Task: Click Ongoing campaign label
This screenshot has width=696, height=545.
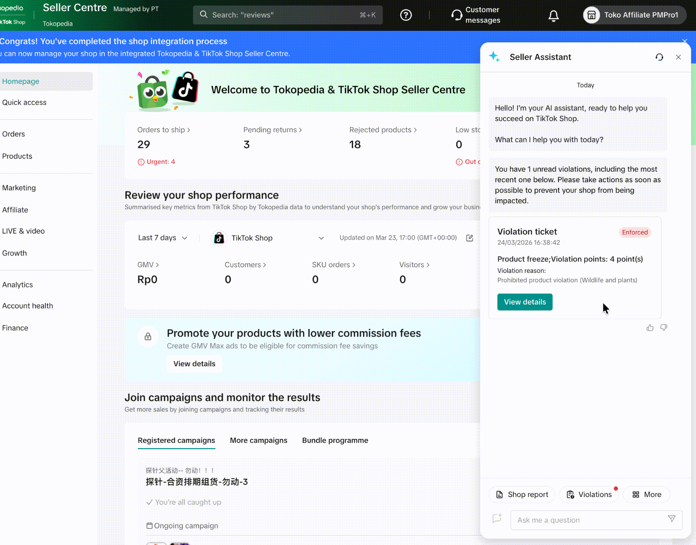Action: pyautogui.click(x=186, y=526)
